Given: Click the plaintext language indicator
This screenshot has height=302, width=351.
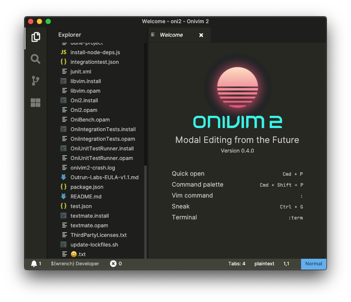Looking at the screenshot, I should [x=264, y=264].
